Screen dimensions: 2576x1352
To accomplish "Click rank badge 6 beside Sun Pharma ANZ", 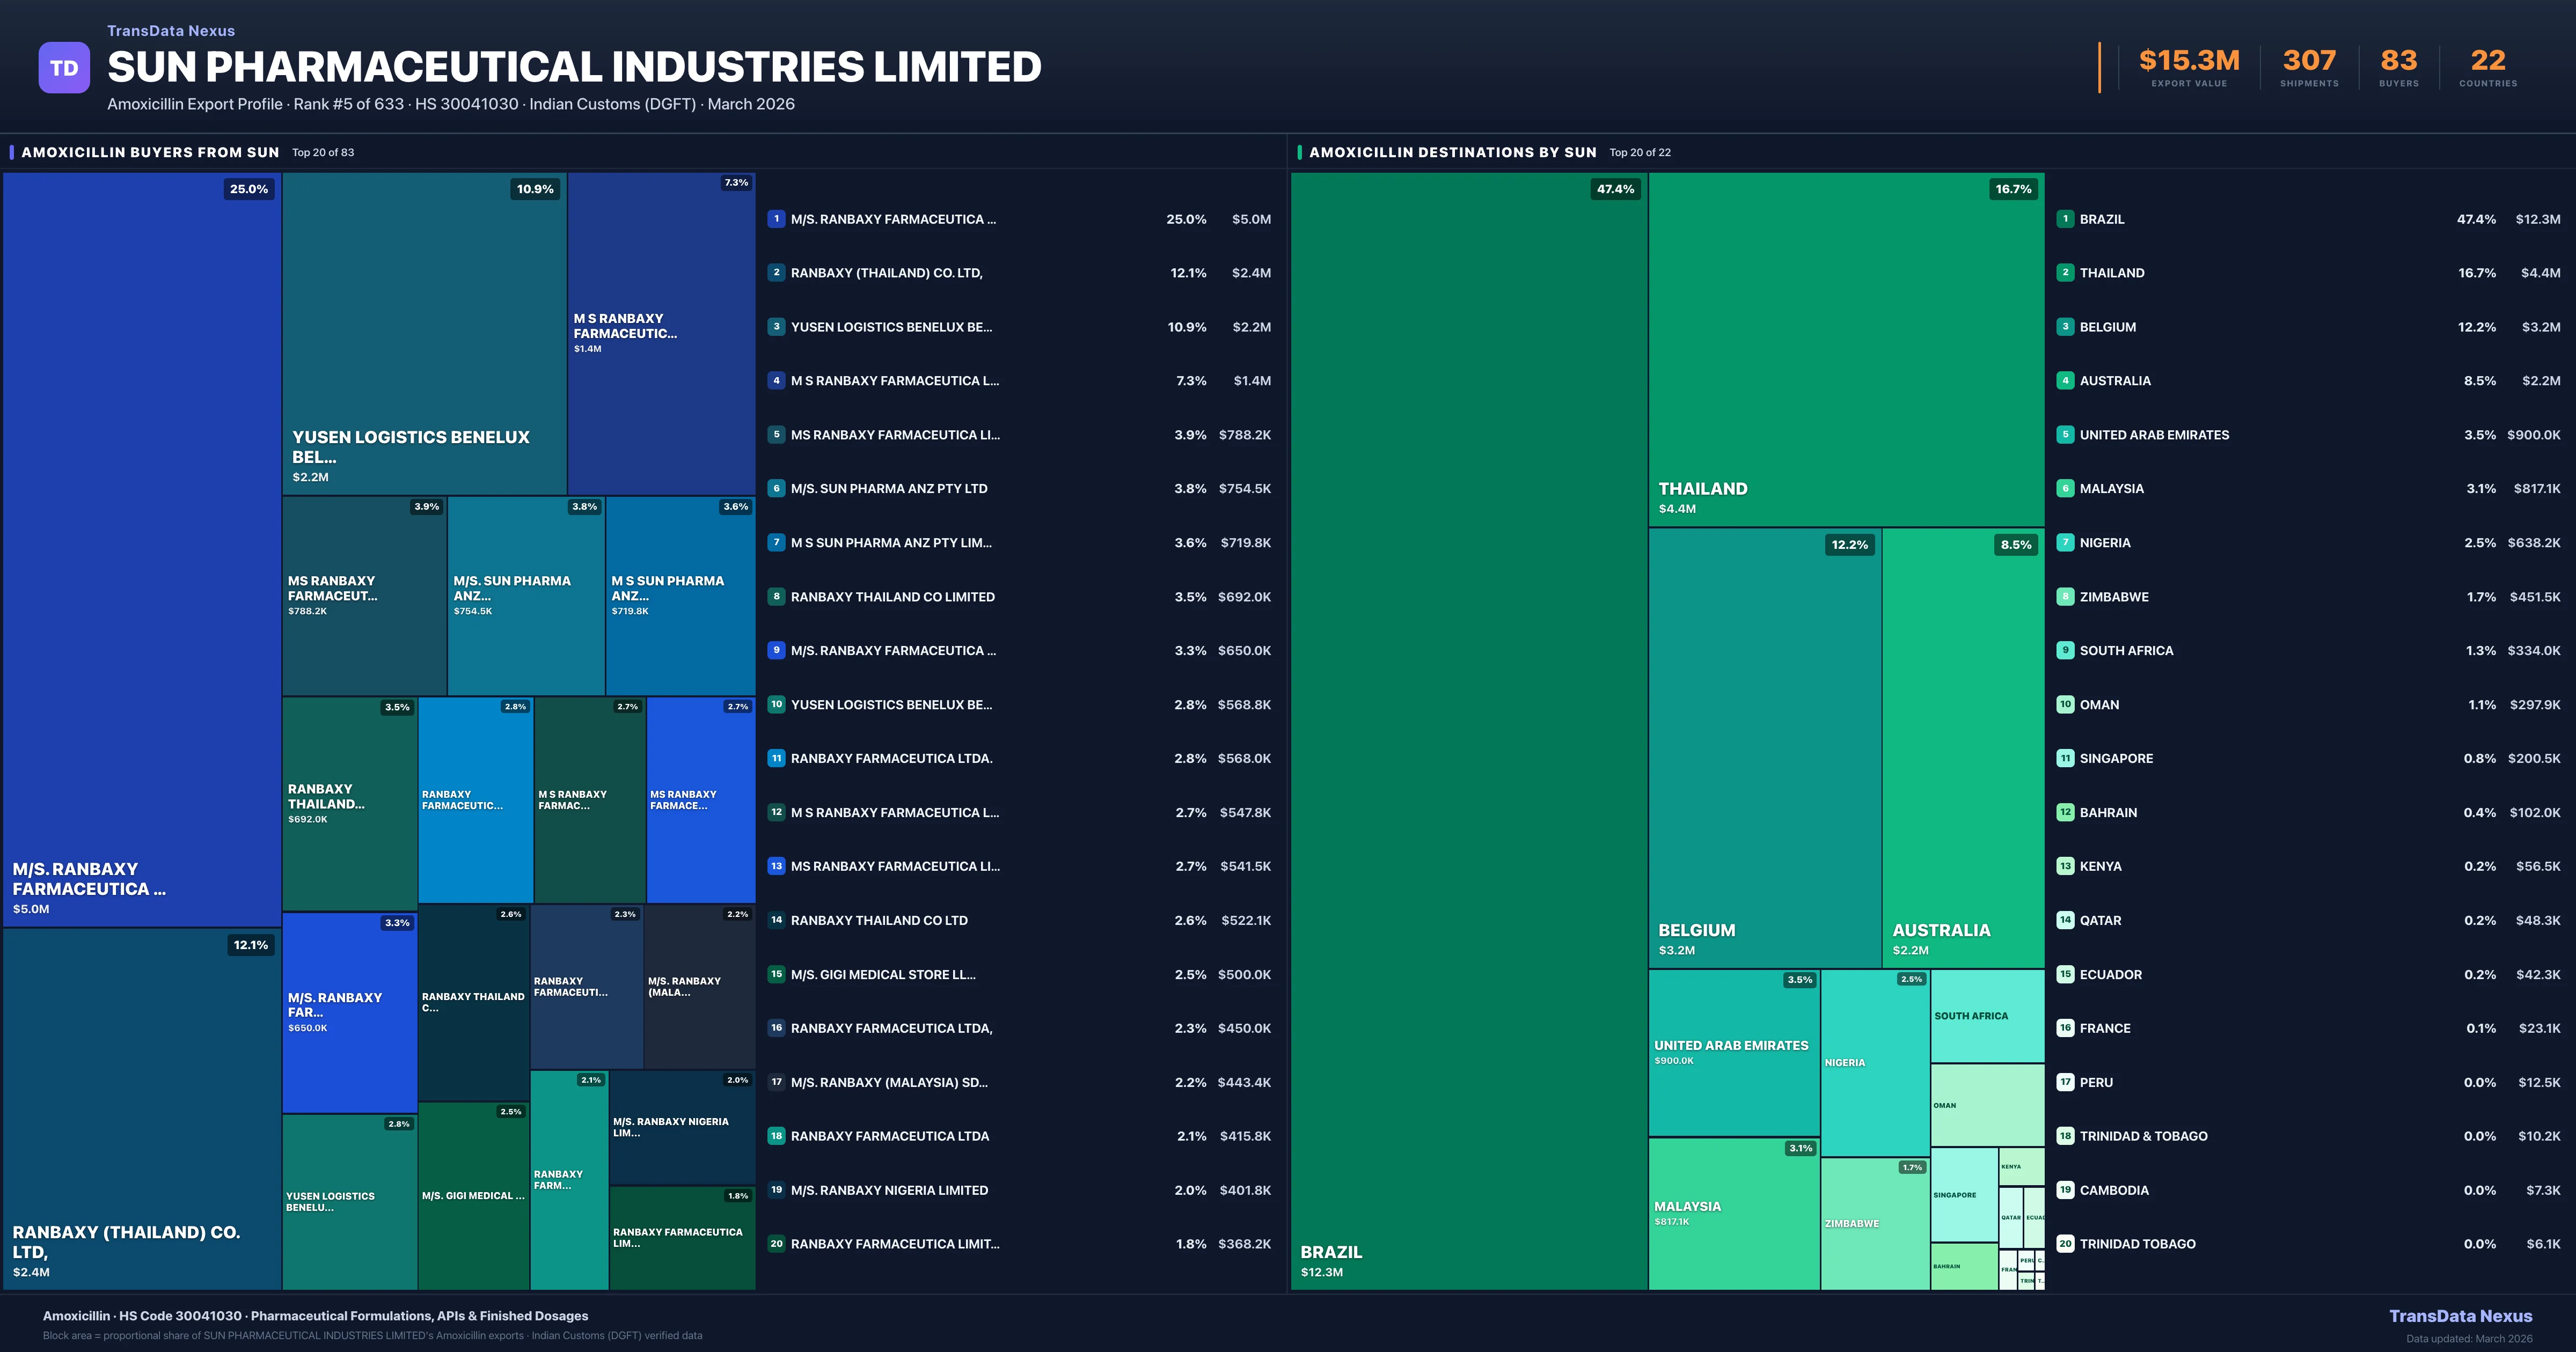I will point(776,488).
